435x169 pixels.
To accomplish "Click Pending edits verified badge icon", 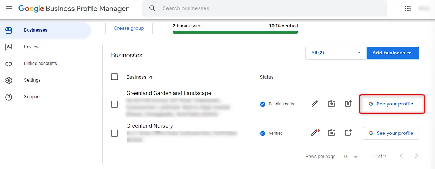I will [263, 104].
